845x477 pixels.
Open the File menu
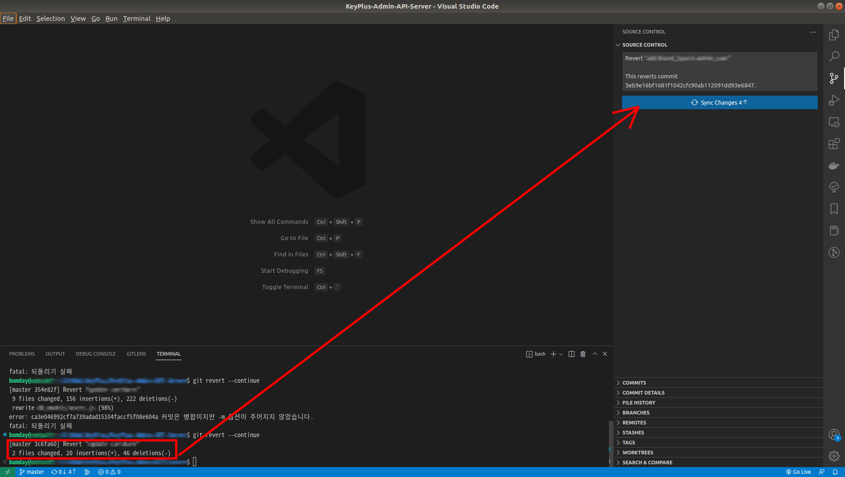(8, 19)
